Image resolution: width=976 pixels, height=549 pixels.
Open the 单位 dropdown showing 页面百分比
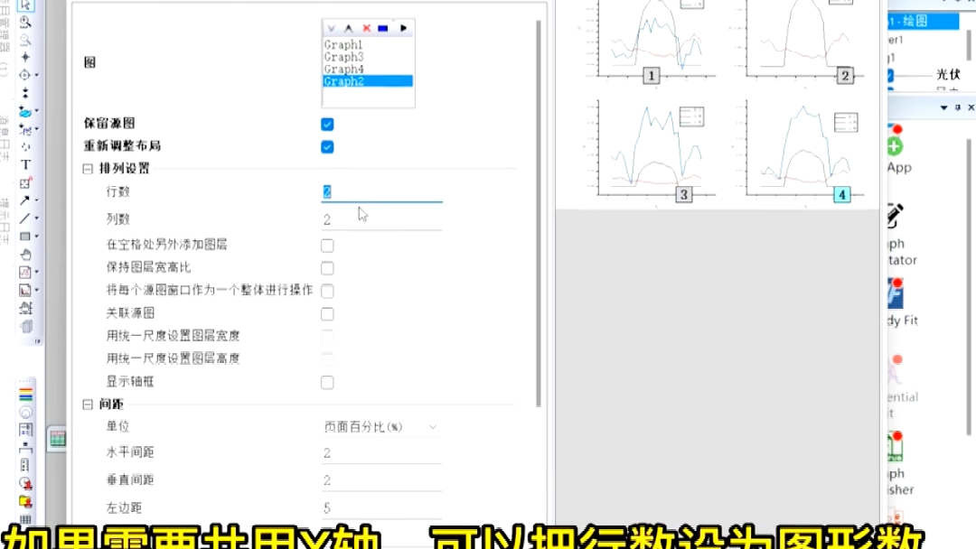coord(380,425)
